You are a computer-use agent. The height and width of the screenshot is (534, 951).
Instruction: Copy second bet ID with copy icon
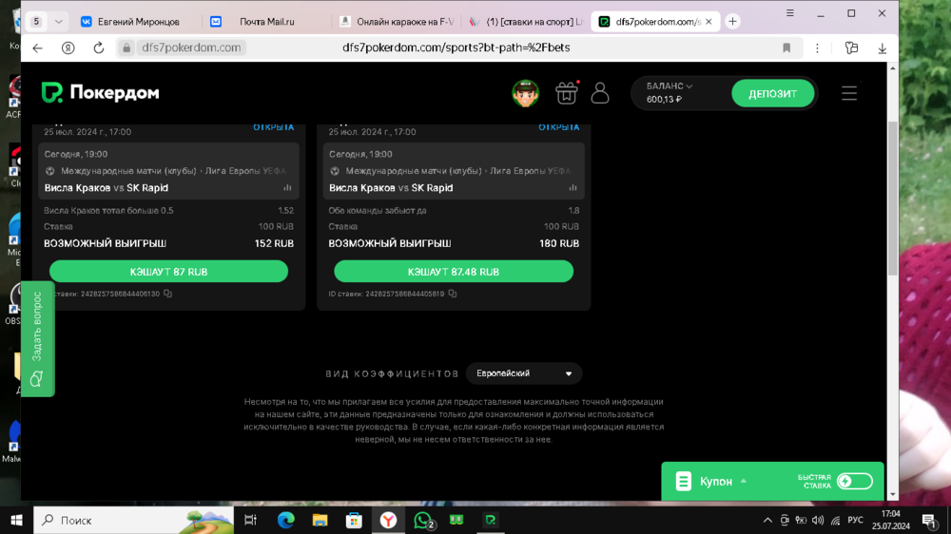click(x=453, y=295)
